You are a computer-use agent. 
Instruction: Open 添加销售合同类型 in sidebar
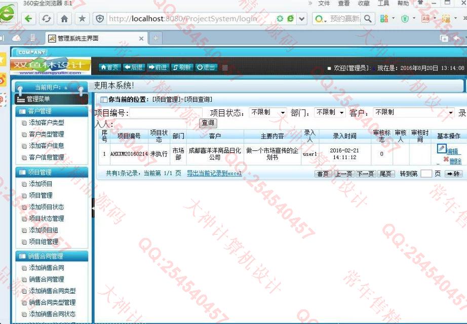pos(52,291)
